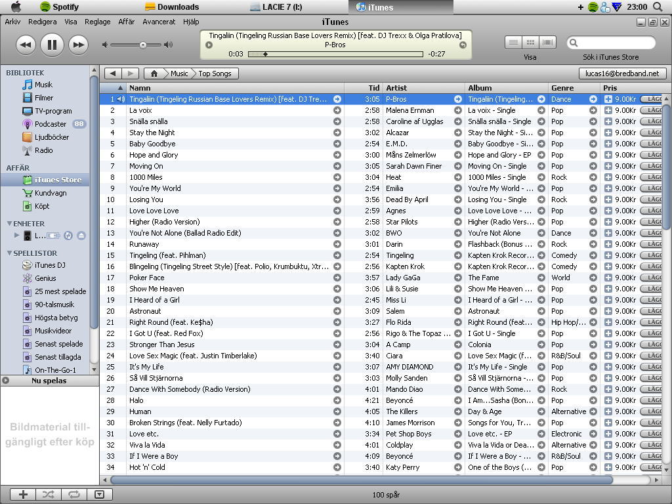Screen dimensions: 672x504
Task: Go to album page for The Fame
Action: (x=541, y=278)
